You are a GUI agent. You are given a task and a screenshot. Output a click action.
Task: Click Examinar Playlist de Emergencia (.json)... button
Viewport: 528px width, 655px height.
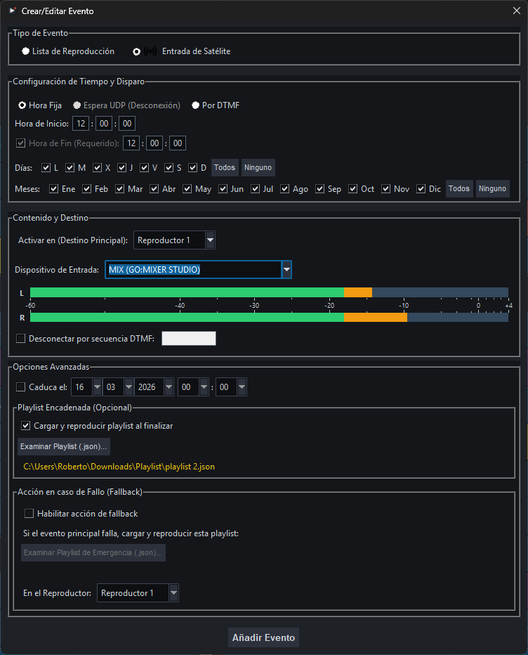(93, 552)
